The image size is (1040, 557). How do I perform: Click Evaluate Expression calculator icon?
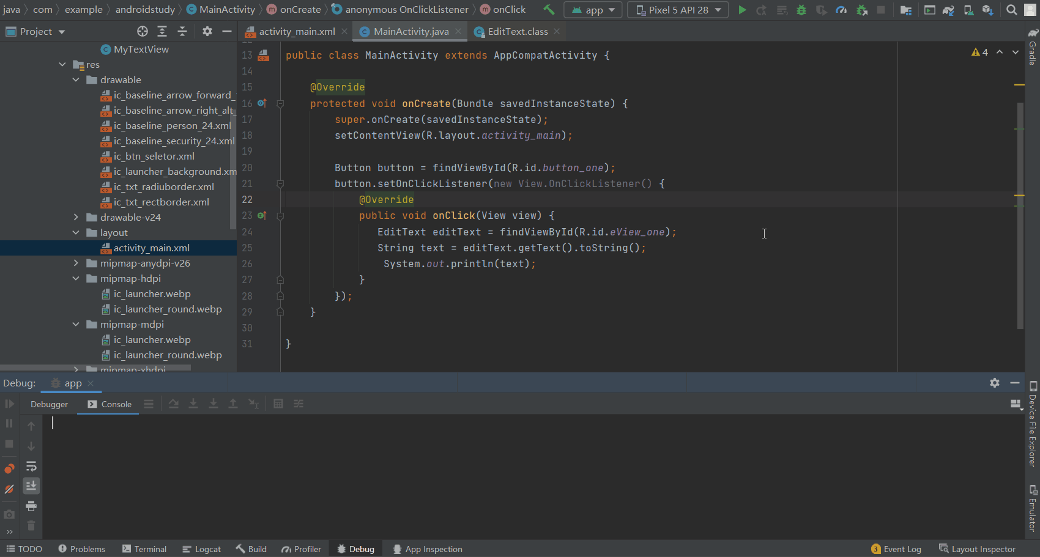coord(278,404)
